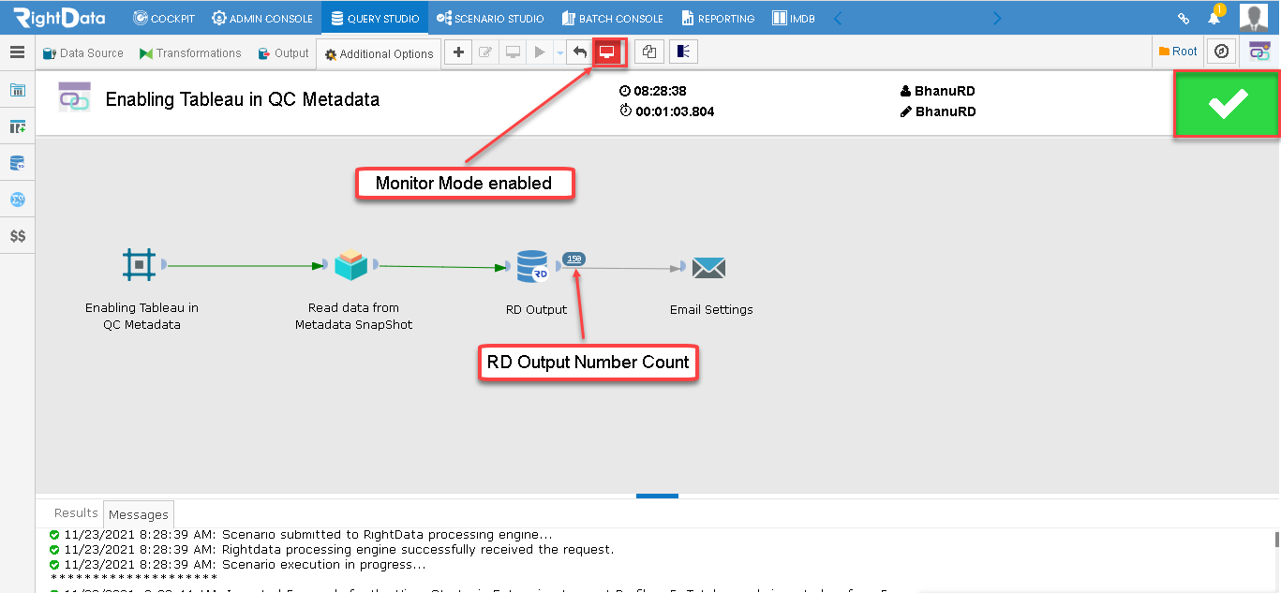Click the edit pencil toolbar button
The width and height of the screenshot is (1281, 593).
(x=485, y=52)
